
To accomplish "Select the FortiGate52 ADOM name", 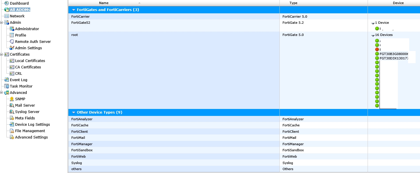I will click(81, 23).
